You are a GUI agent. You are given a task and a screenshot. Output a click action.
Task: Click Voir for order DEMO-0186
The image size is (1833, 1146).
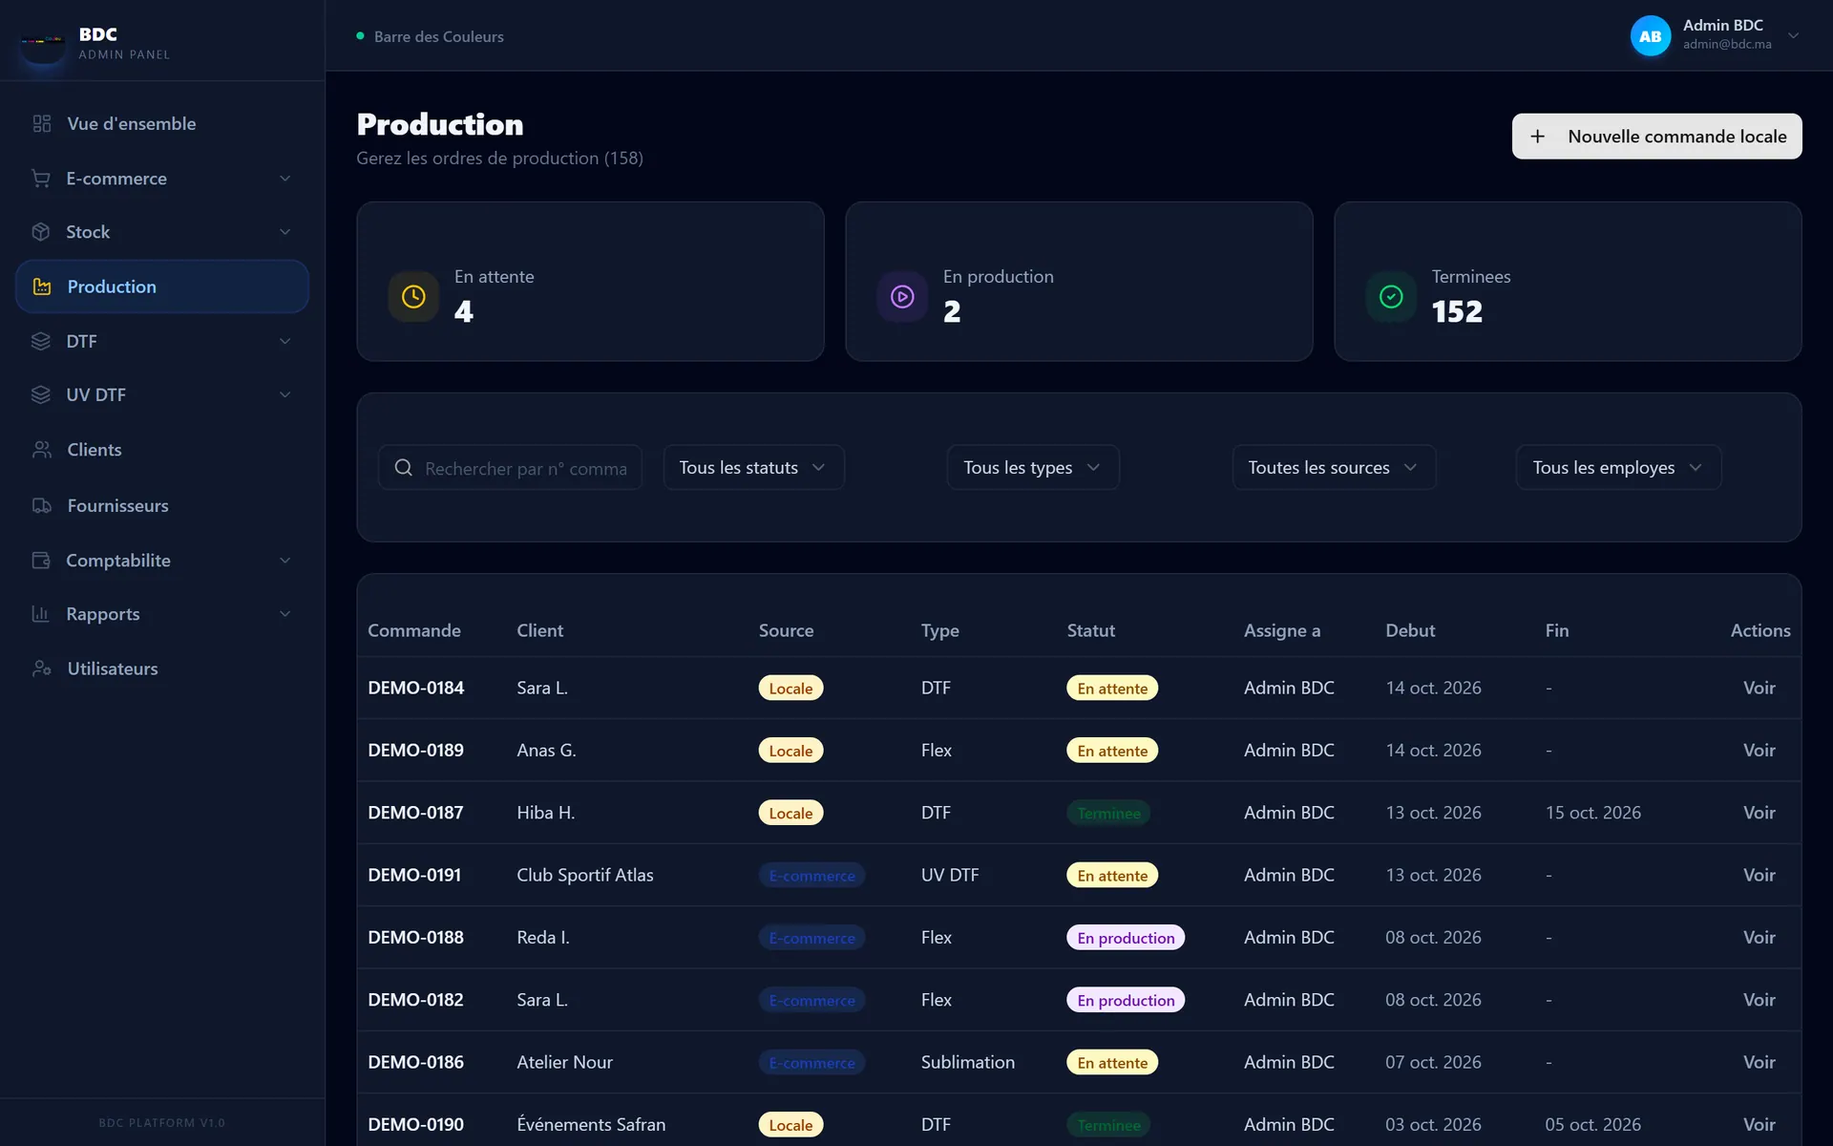point(1759,1062)
